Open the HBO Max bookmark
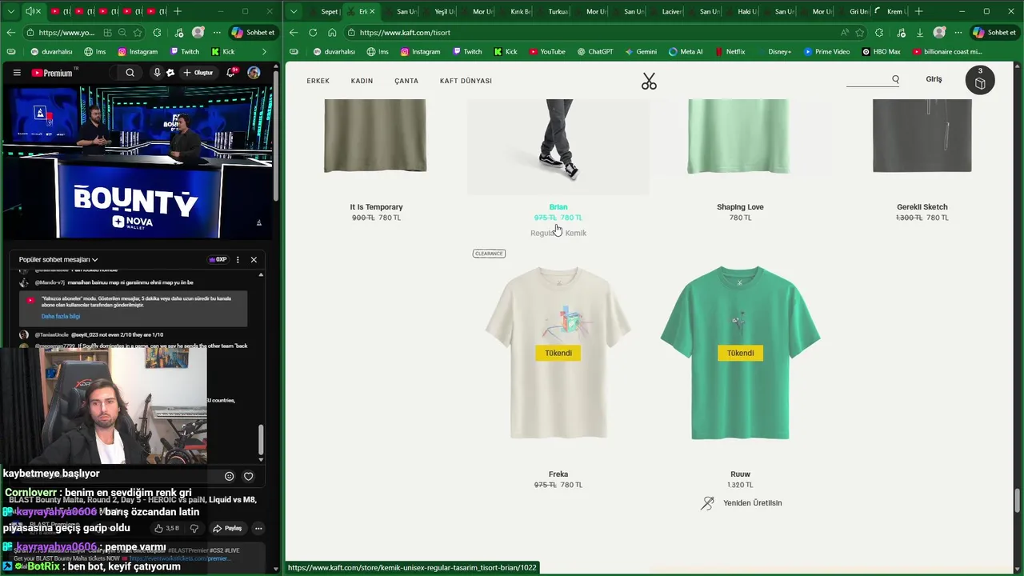The height and width of the screenshot is (576, 1024). coord(881,51)
